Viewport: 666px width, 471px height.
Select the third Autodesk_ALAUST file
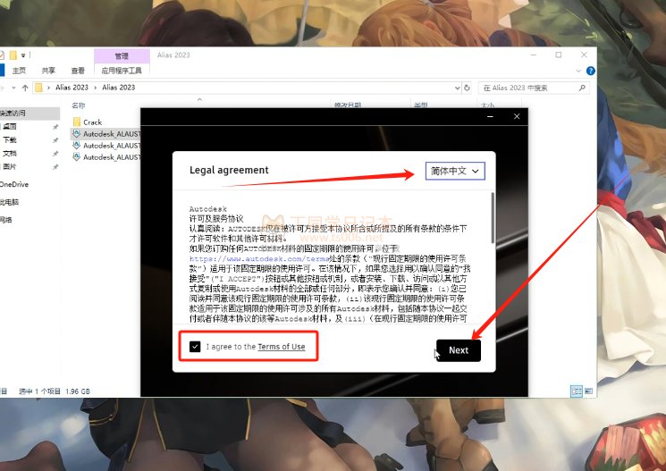point(106,157)
